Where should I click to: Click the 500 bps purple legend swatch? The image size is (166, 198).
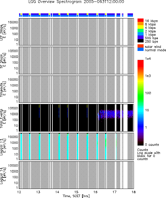(x=140, y=37)
